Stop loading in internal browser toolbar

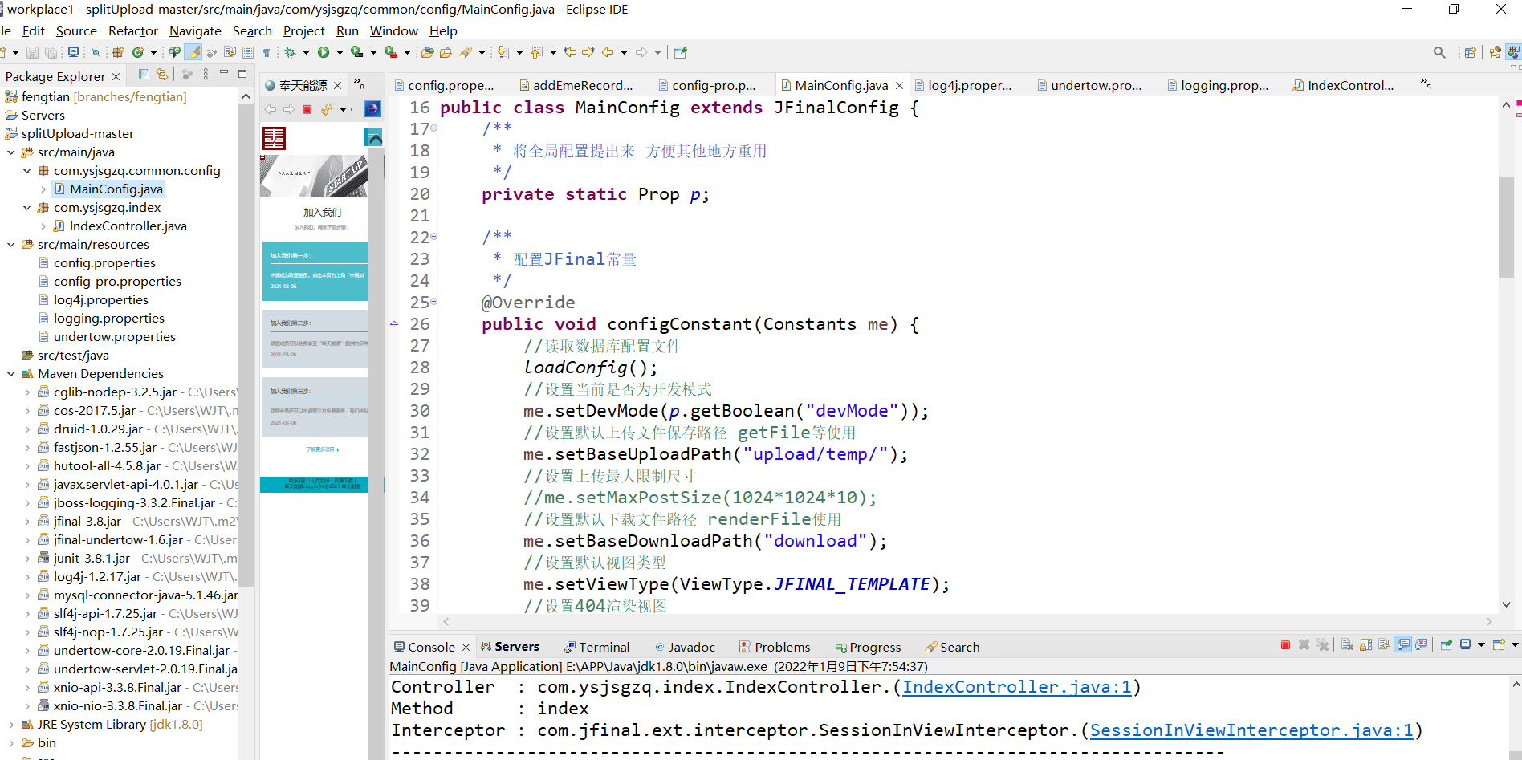307,109
